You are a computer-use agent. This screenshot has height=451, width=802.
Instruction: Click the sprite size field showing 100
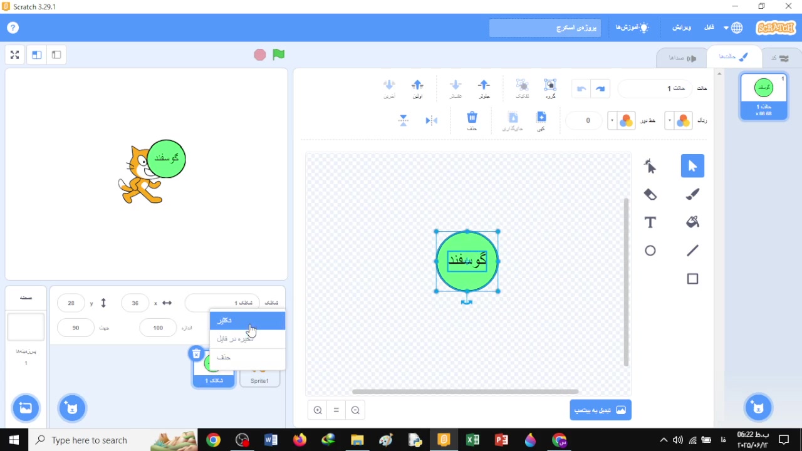[158, 328]
